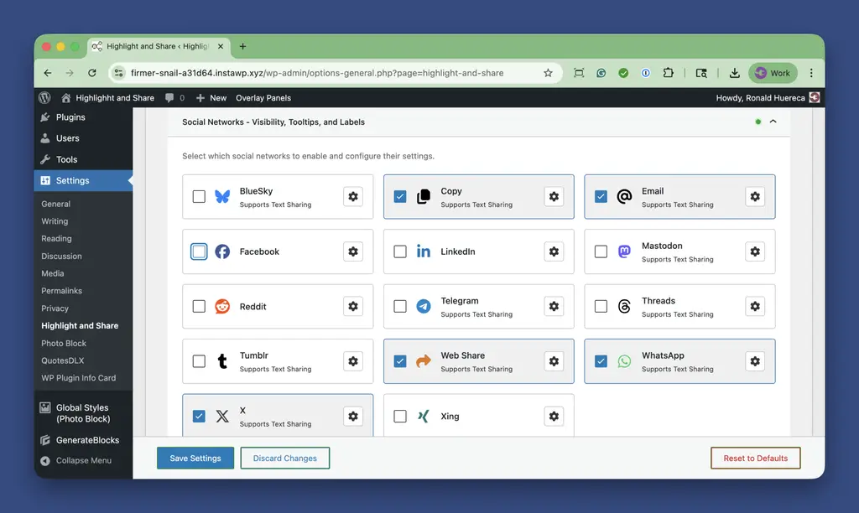Click Howdy, Ronald Huereca account link

coord(768,98)
